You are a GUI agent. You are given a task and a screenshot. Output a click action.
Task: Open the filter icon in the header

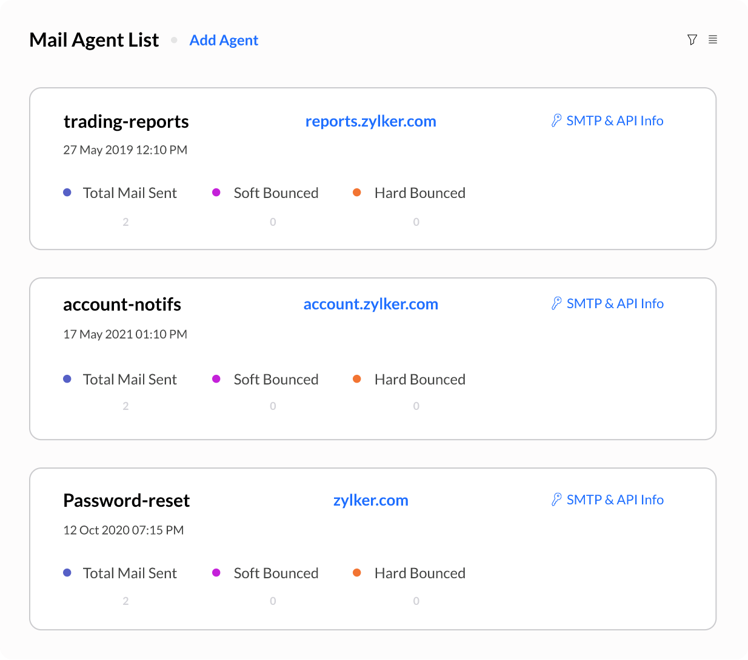(x=692, y=39)
